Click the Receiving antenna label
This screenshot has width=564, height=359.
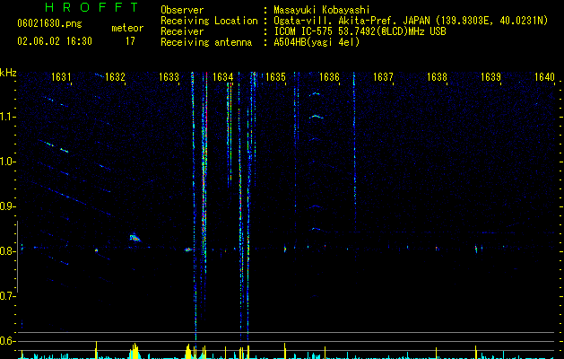click(206, 42)
